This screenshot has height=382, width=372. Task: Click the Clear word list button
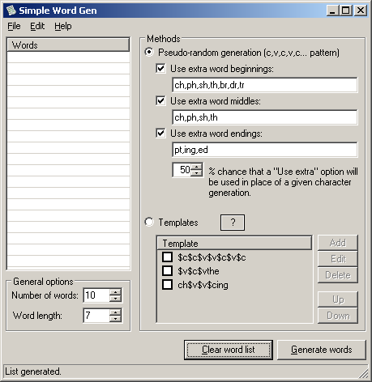(x=229, y=350)
